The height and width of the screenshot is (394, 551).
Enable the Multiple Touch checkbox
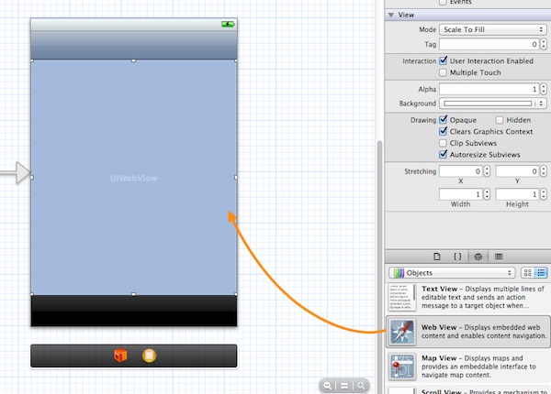pos(445,72)
